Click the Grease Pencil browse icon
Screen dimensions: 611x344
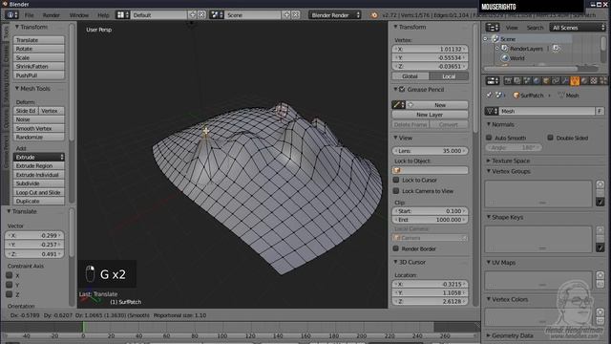point(398,105)
